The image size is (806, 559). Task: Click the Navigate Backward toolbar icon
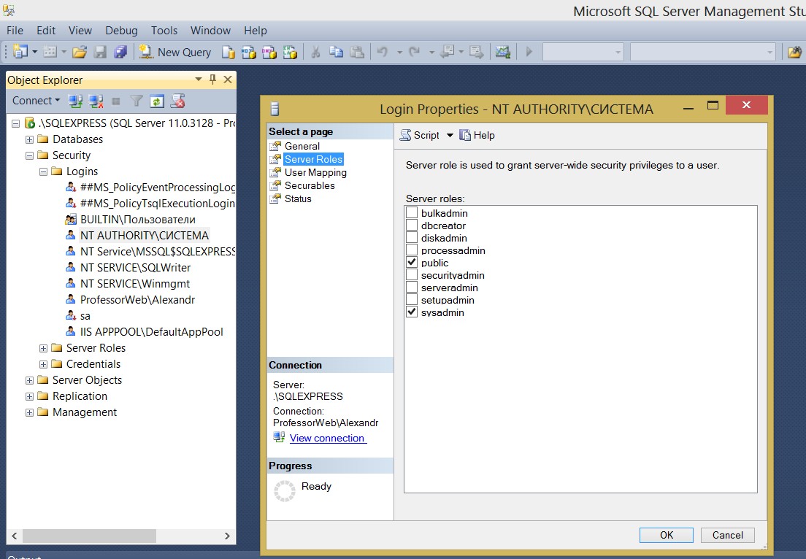447,52
